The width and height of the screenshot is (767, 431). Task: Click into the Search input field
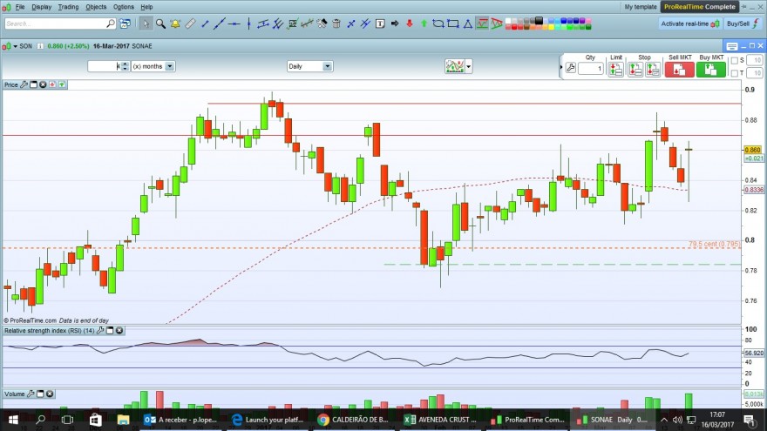pos(56,24)
